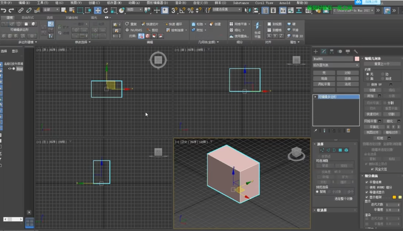This screenshot has width=403, height=231.
Task: Open the Utilities wrench tab icon
Action: (356, 51)
